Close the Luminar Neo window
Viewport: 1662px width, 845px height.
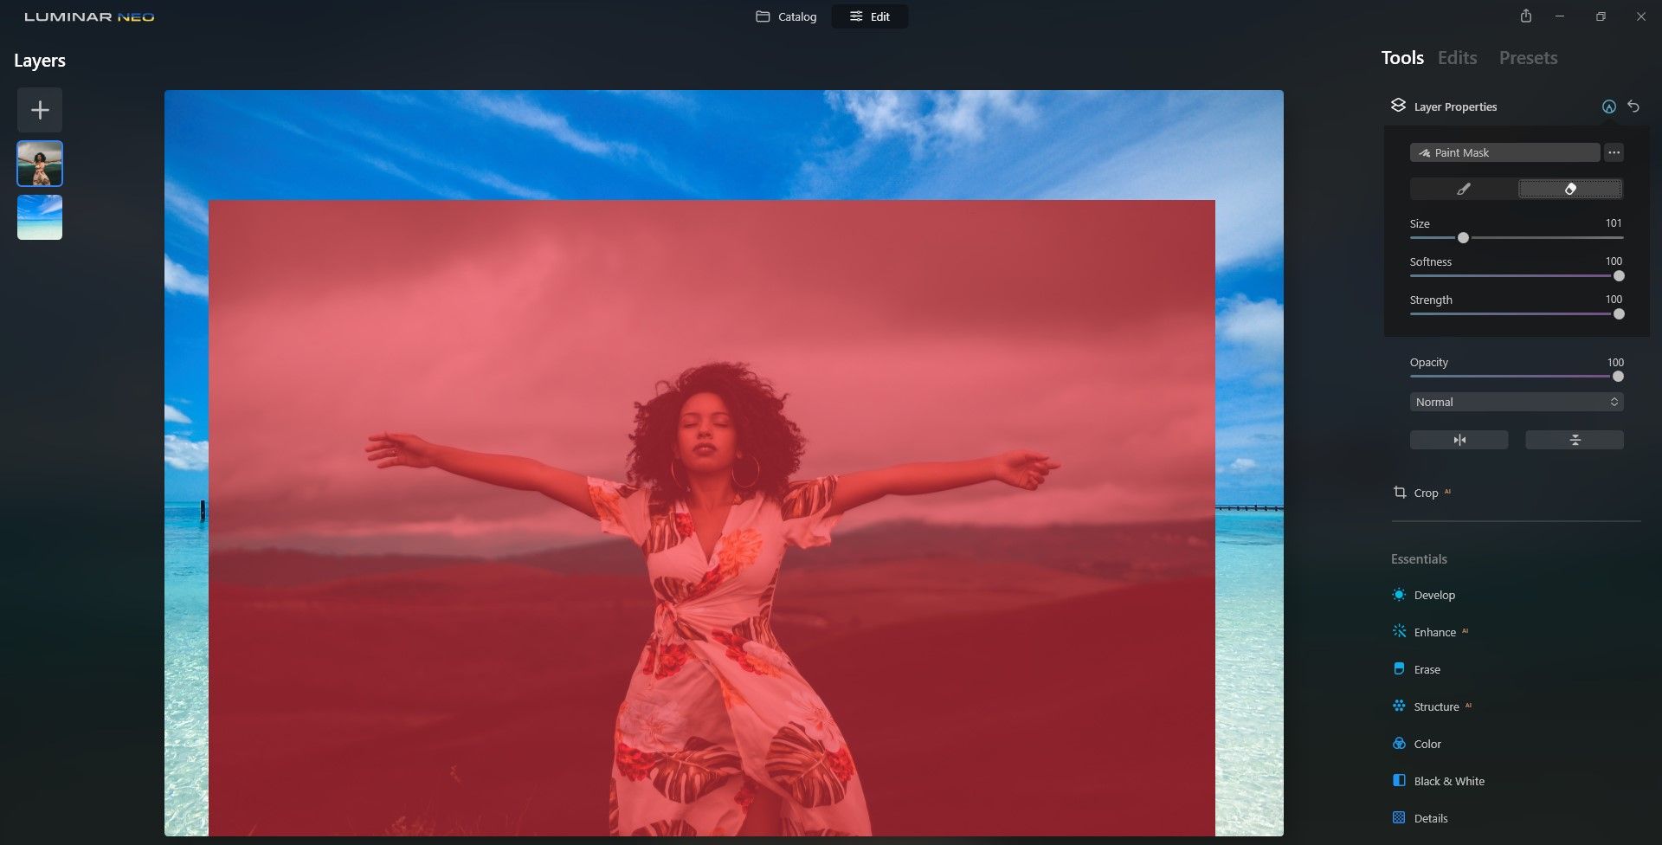click(x=1640, y=16)
